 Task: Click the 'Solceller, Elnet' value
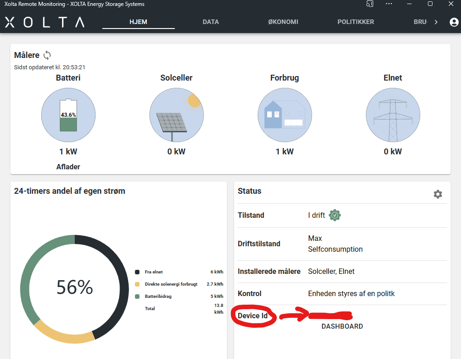tap(331, 271)
